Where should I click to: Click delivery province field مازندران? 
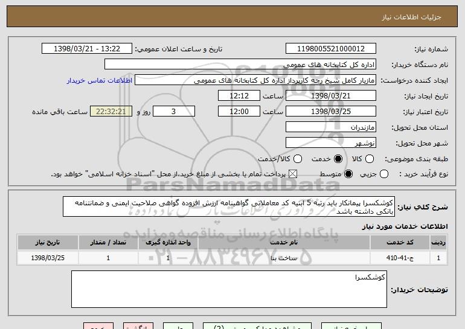[x=331, y=127]
